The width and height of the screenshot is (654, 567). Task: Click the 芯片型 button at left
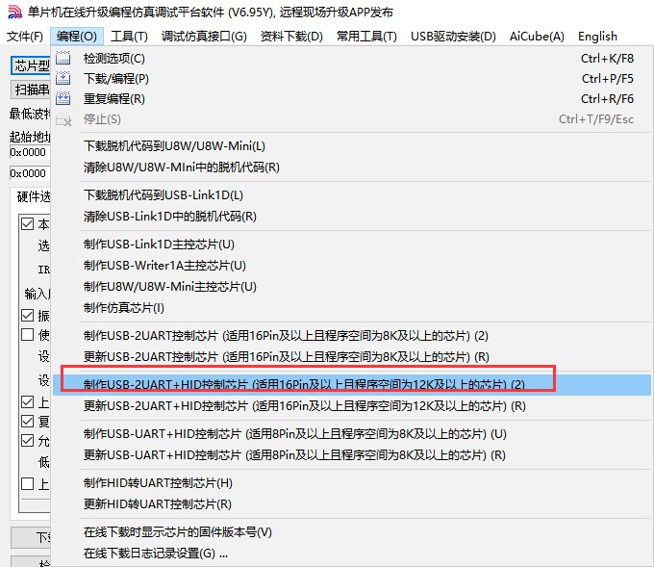31,66
